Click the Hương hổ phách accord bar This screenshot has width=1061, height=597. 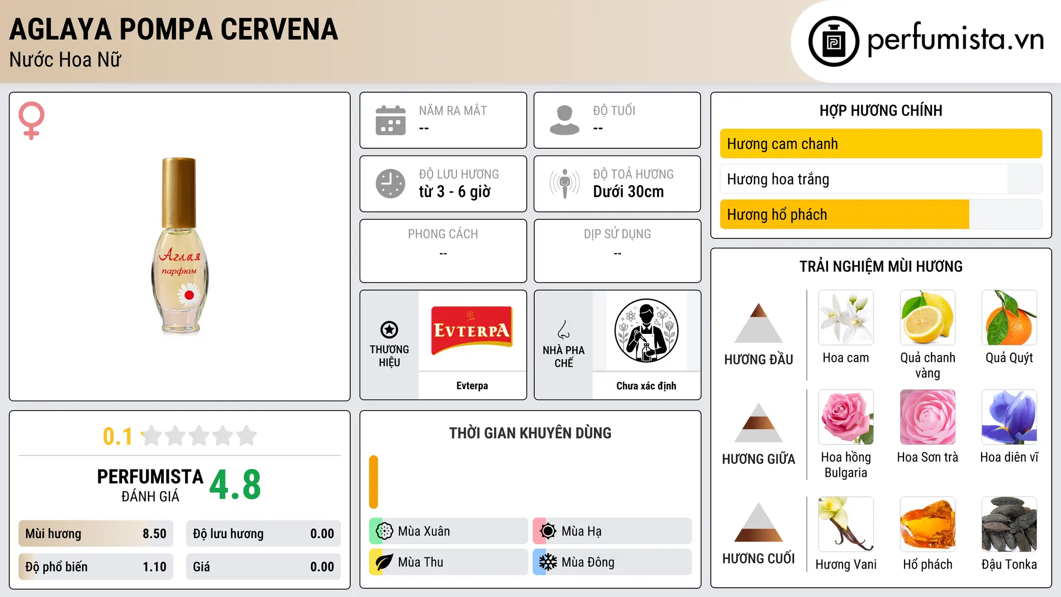click(881, 214)
